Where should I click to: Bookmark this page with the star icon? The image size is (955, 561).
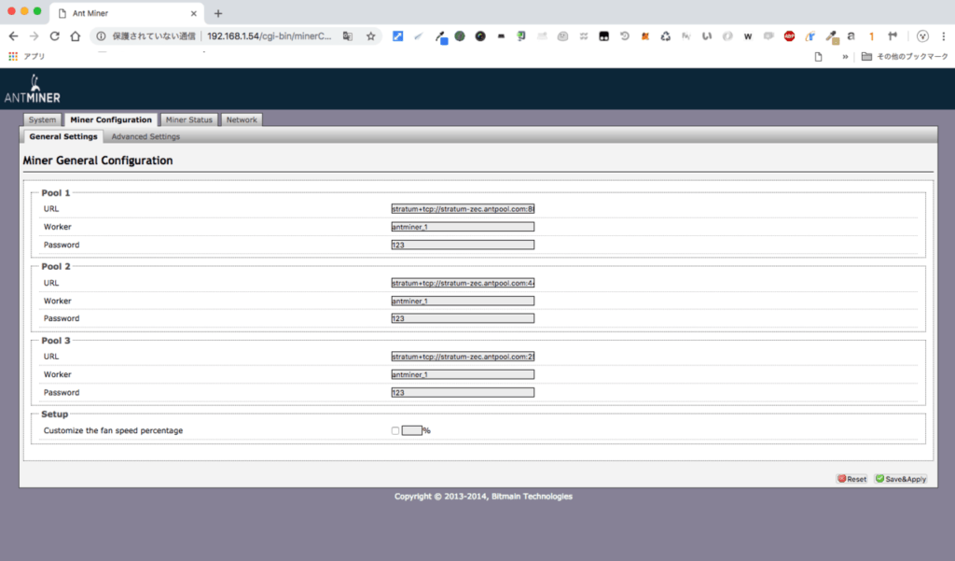tap(370, 36)
